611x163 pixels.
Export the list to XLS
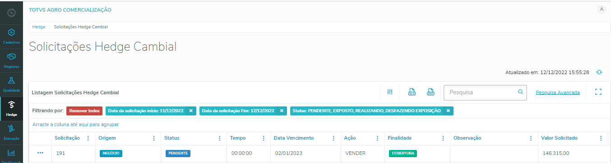click(412, 92)
